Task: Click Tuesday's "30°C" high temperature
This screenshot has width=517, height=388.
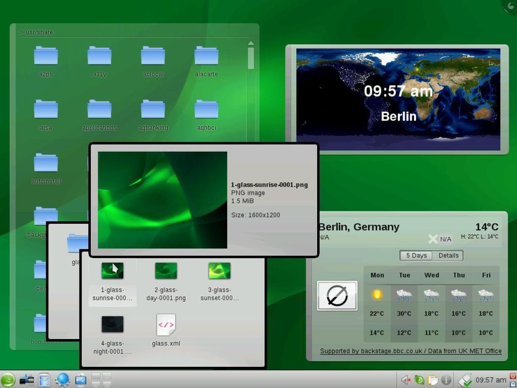Action: point(404,313)
